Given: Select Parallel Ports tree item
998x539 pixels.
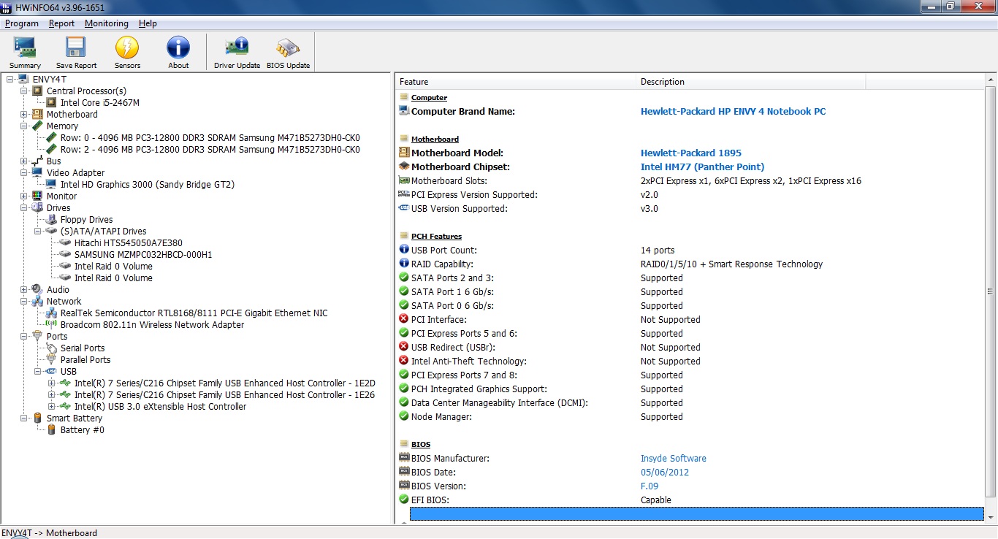Looking at the screenshot, I should click(85, 359).
